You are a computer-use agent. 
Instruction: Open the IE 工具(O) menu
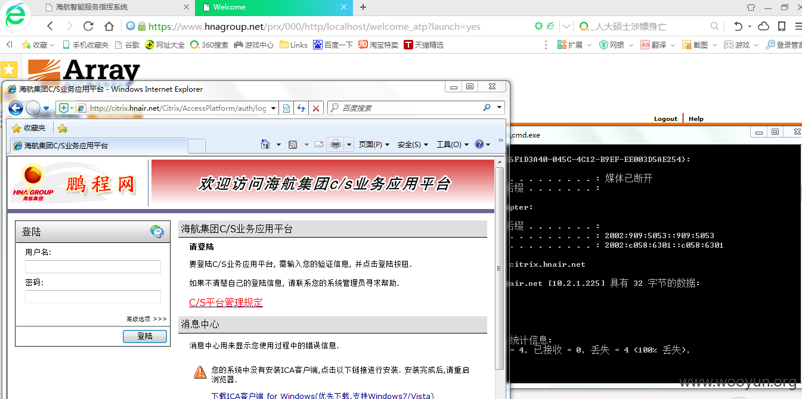[x=453, y=144]
